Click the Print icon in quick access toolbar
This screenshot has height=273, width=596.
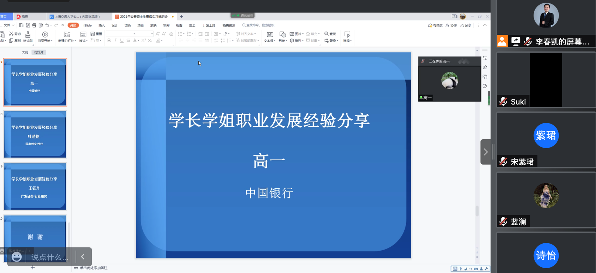click(x=34, y=25)
